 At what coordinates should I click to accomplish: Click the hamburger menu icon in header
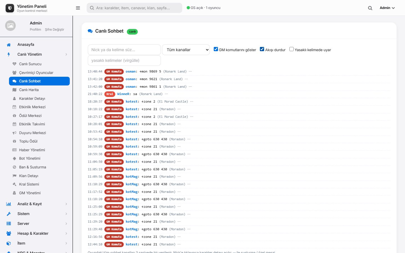tap(78, 8)
